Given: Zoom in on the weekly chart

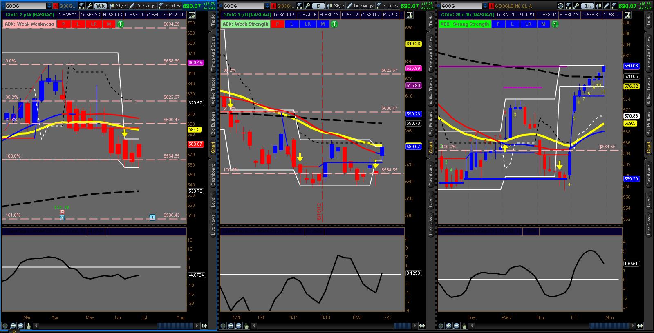Looking at the screenshot, I should point(13,326).
